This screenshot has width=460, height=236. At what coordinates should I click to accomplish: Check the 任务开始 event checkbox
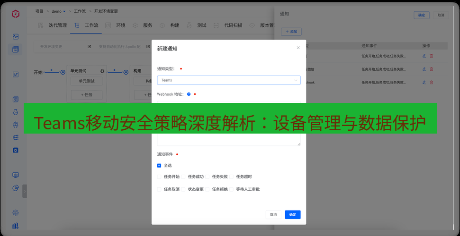click(159, 177)
